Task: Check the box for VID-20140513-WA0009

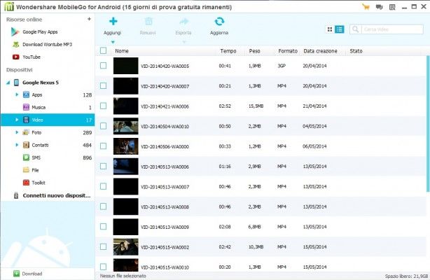Action: click(x=104, y=227)
